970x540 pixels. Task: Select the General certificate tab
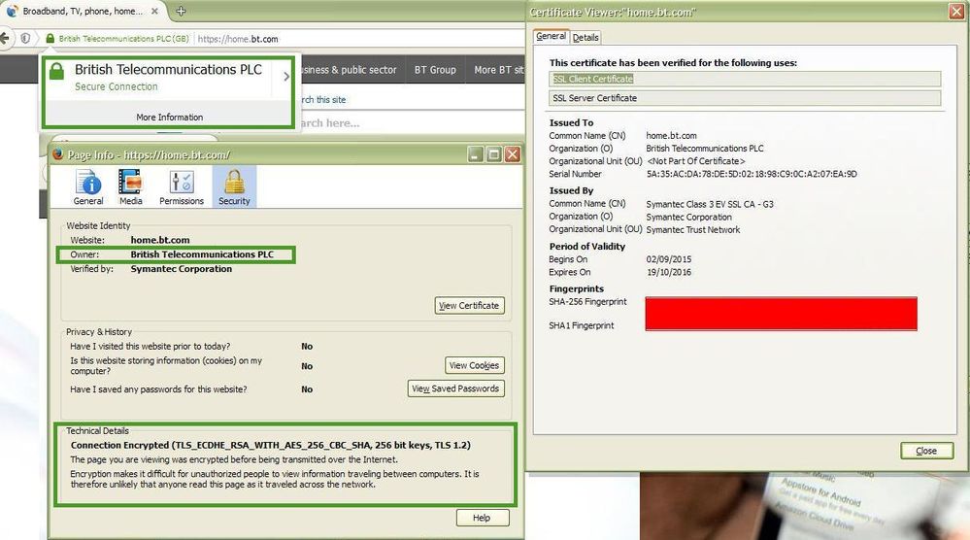pos(551,37)
